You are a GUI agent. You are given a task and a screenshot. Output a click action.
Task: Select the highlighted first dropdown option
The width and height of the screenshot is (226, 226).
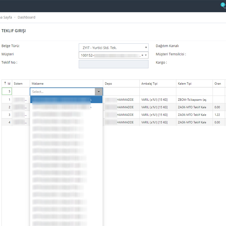(x=66, y=100)
